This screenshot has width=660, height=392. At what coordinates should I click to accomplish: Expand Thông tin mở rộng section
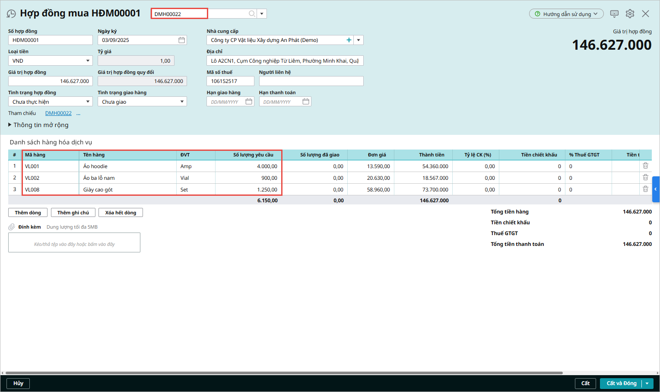point(38,125)
